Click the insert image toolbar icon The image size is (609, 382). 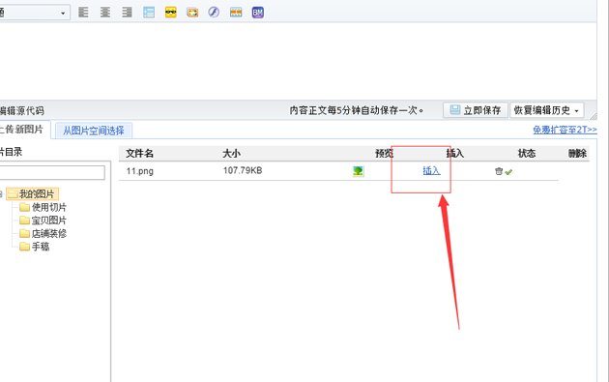pos(192,13)
